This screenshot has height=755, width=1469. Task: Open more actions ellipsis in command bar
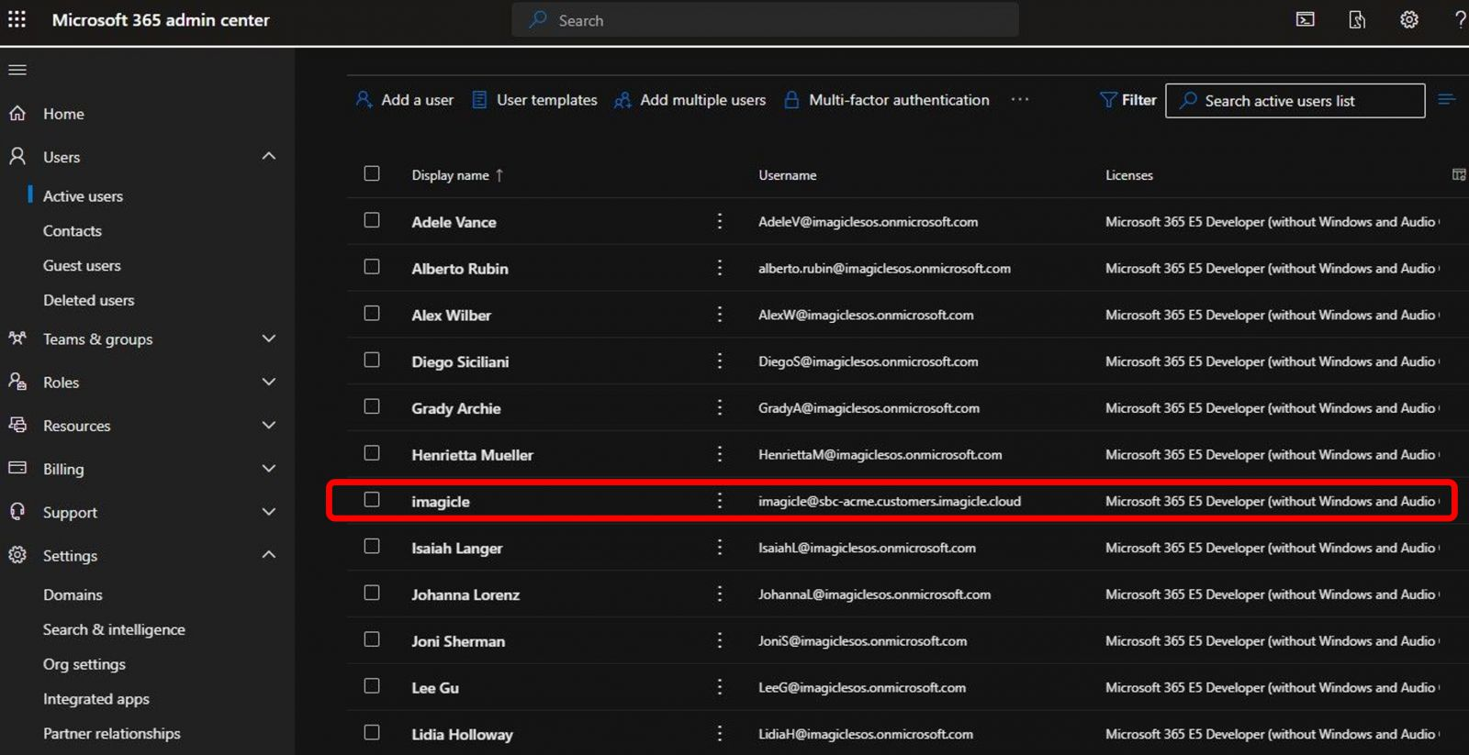1019,100
